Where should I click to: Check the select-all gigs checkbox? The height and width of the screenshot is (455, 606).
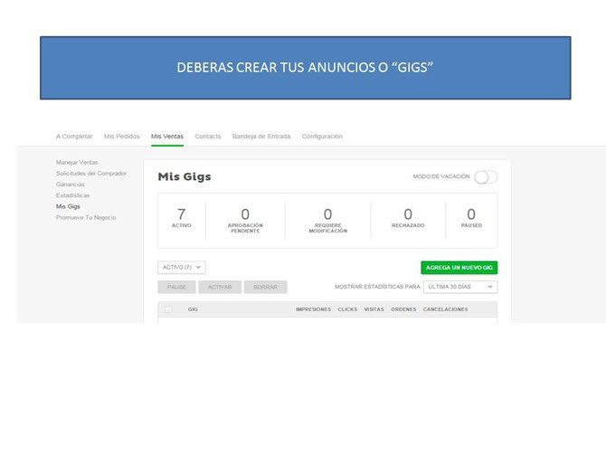pyautogui.click(x=168, y=309)
